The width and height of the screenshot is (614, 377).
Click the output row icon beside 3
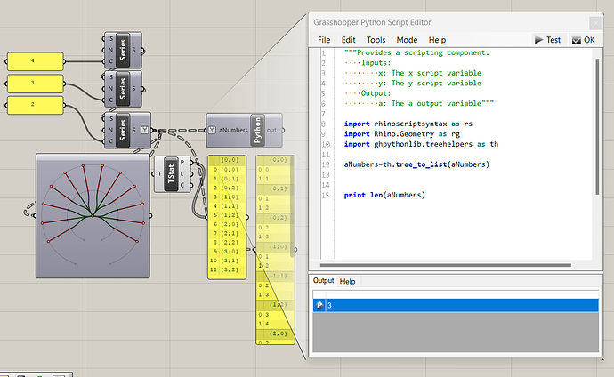(319, 305)
